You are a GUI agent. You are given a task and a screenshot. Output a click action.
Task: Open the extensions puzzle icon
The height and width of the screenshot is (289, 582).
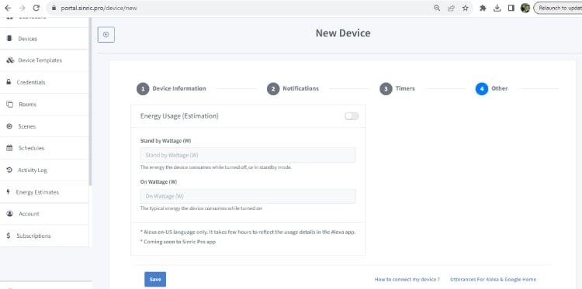[483, 8]
